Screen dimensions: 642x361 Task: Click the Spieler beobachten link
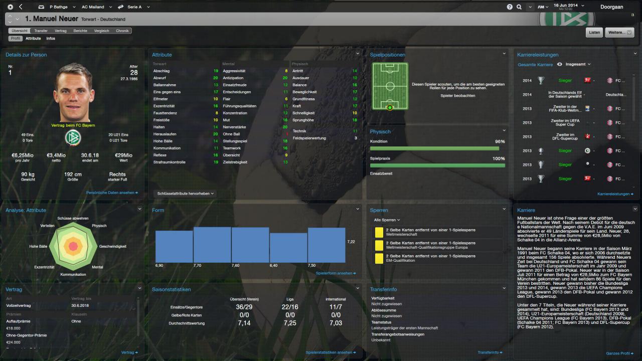coord(457,95)
